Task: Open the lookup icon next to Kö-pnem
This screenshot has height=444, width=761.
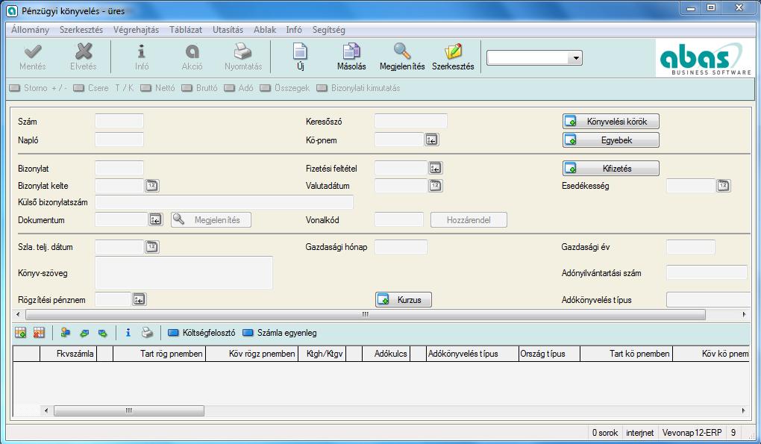Action: [431, 140]
